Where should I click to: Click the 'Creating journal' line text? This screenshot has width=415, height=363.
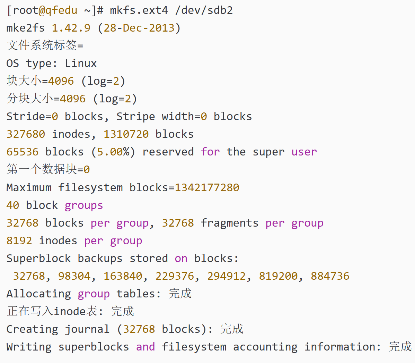58,329
